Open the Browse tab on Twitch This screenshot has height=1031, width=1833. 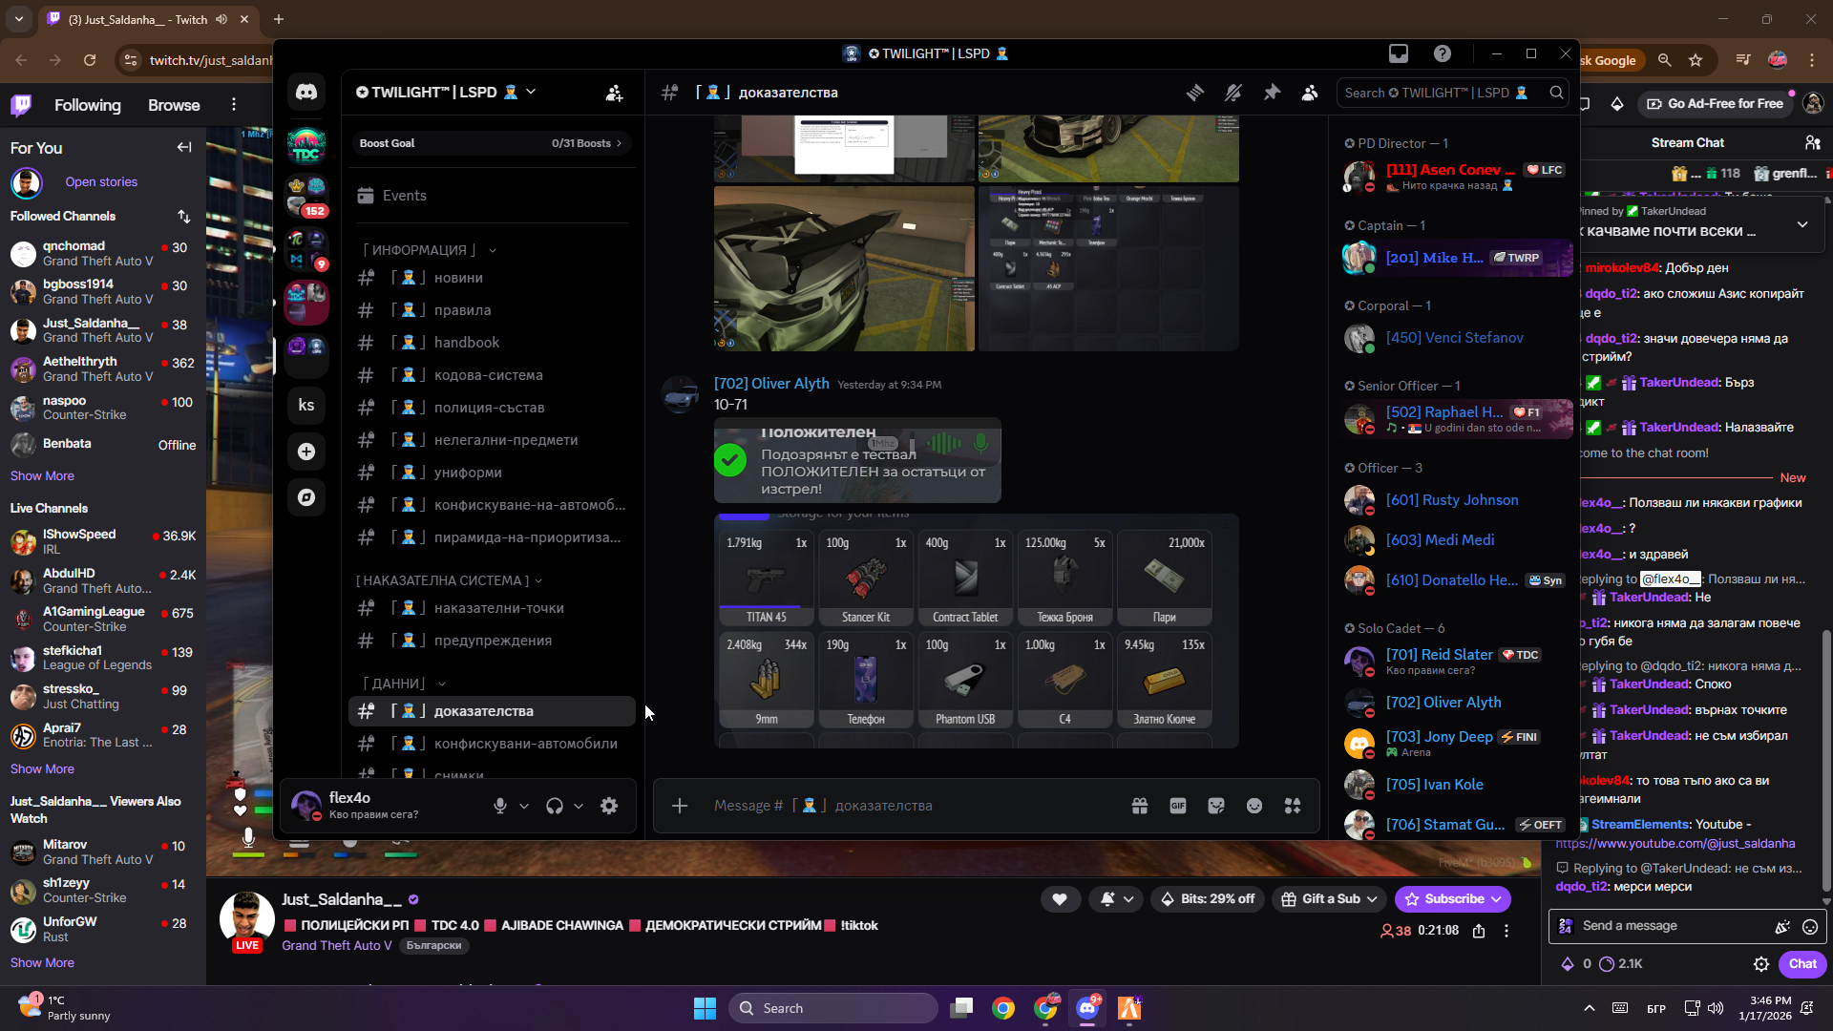click(x=174, y=105)
